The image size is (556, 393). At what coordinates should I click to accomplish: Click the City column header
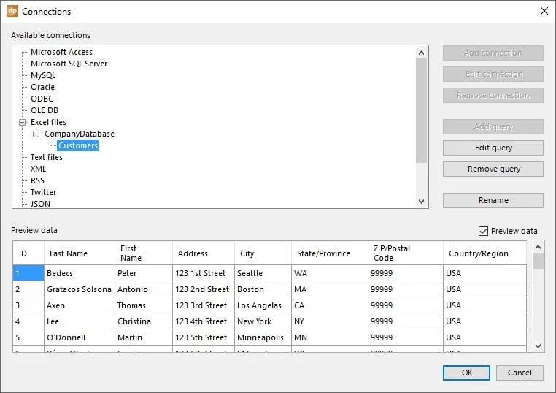tap(263, 253)
